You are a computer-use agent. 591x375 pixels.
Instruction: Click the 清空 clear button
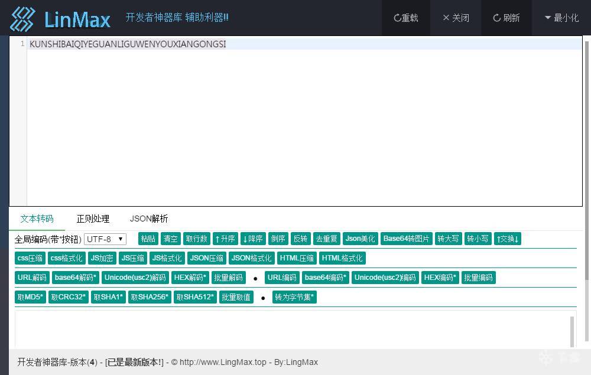(x=170, y=239)
